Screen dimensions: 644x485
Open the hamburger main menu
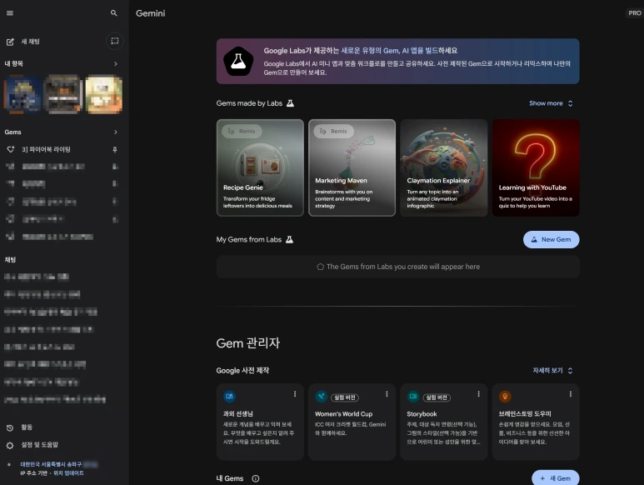coord(10,13)
